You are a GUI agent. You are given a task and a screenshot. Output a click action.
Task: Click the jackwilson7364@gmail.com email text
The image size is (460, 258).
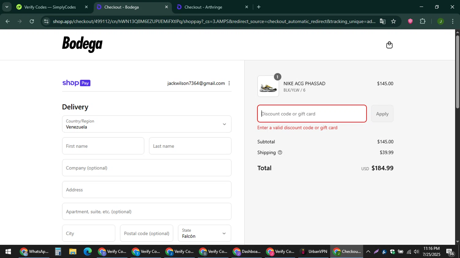pos(196,83)
